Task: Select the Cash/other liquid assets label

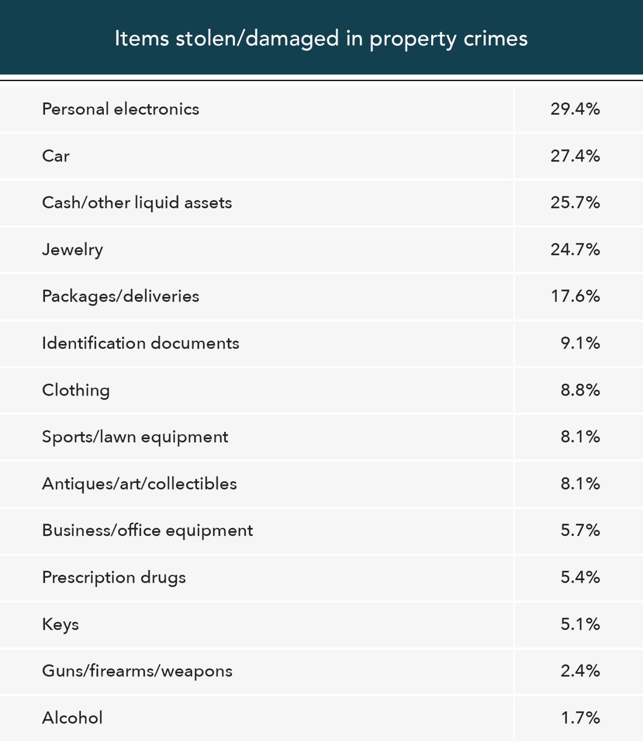Action: pos(137,203)
